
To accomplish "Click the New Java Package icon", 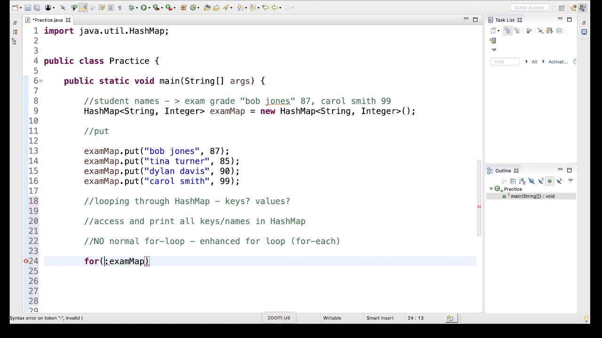I will click(183, 8).
